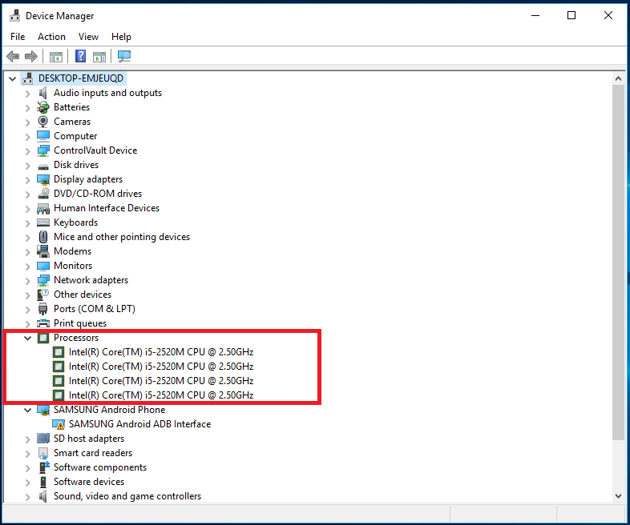Click the Forward arrow toolbar icon
The width and height of the screenshot is (630, 525).
coord(31,56)
